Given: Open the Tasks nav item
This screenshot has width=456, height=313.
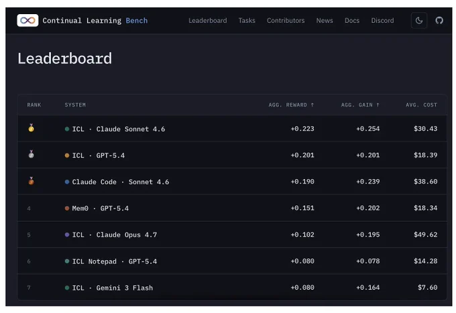Looking at the screenshot, I should [247, 20].
